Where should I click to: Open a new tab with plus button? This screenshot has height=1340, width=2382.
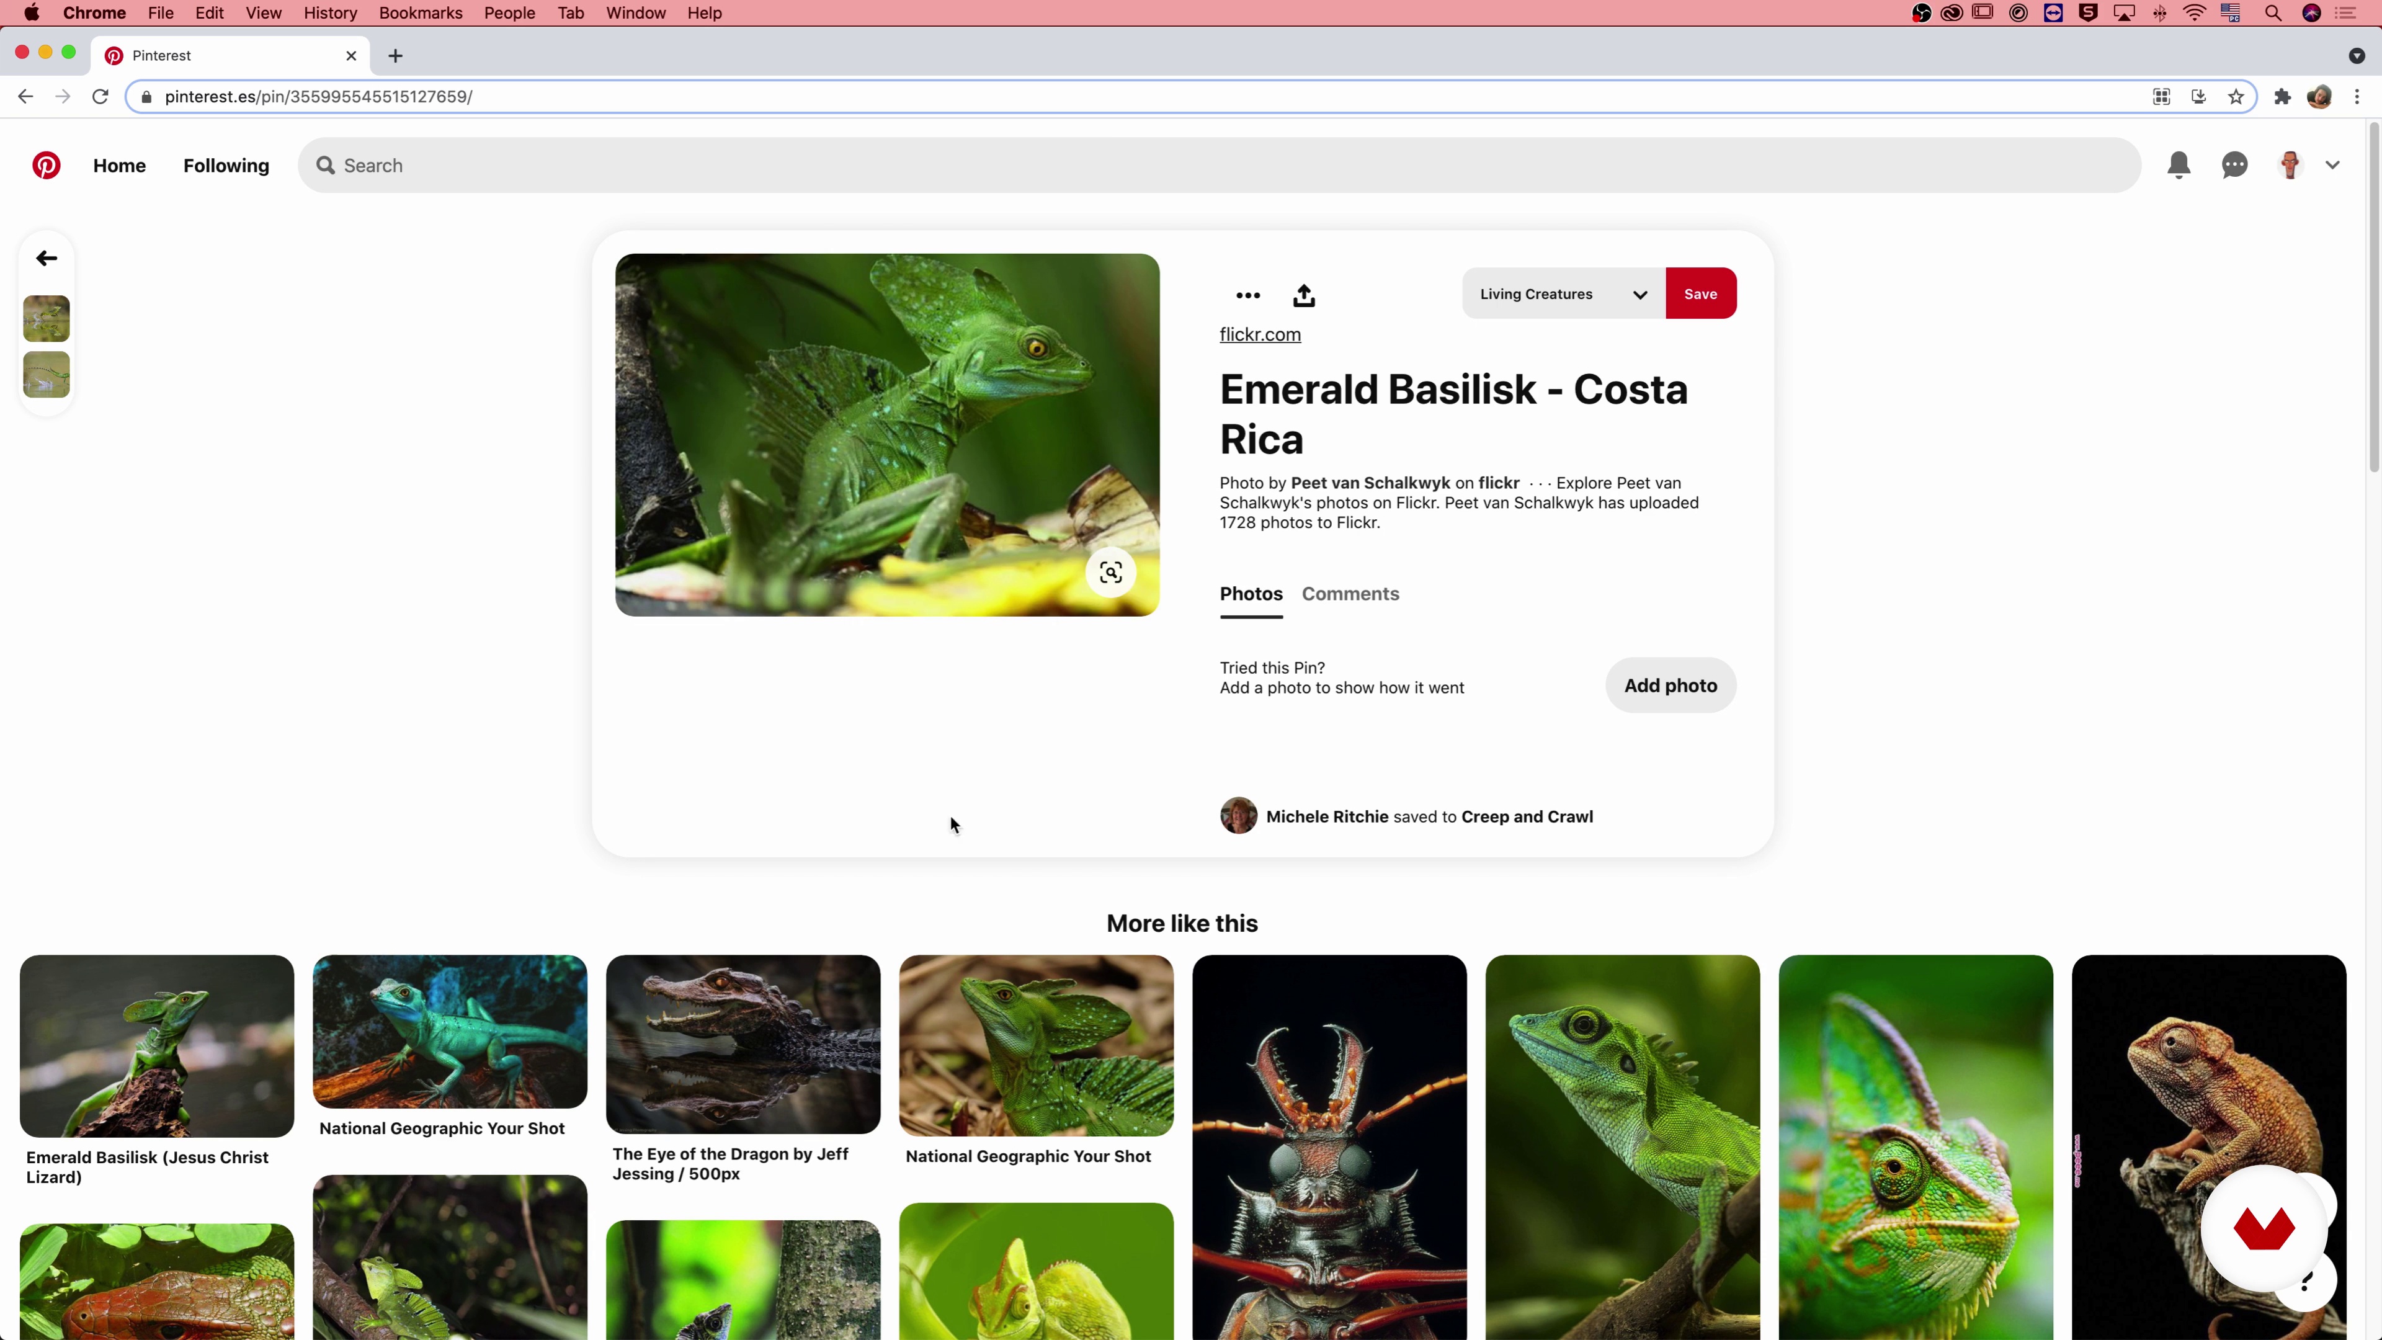point(396,55)
